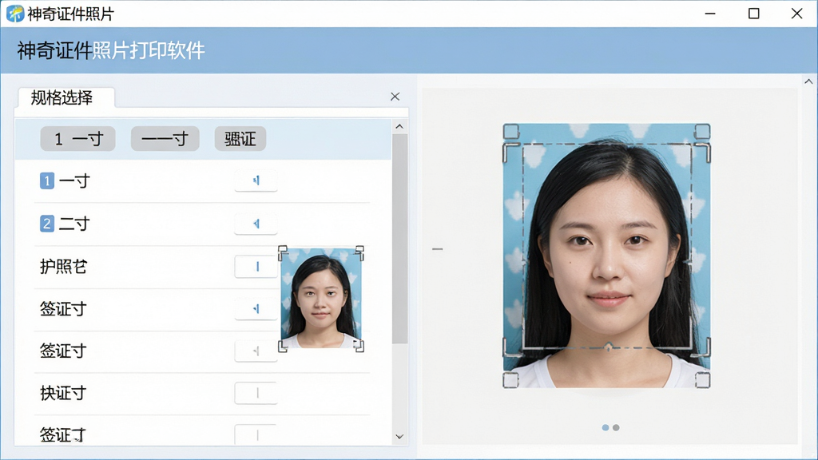Click the 神奇证件照片打印软件 header title
The height and width of the screenshot is (460, 818).
tap(111, 50)
